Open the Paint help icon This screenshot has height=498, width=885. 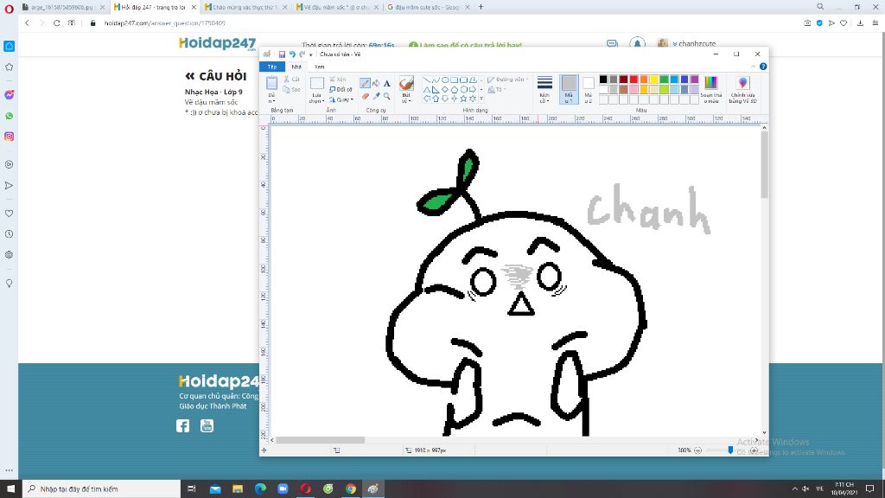[763, 66]
